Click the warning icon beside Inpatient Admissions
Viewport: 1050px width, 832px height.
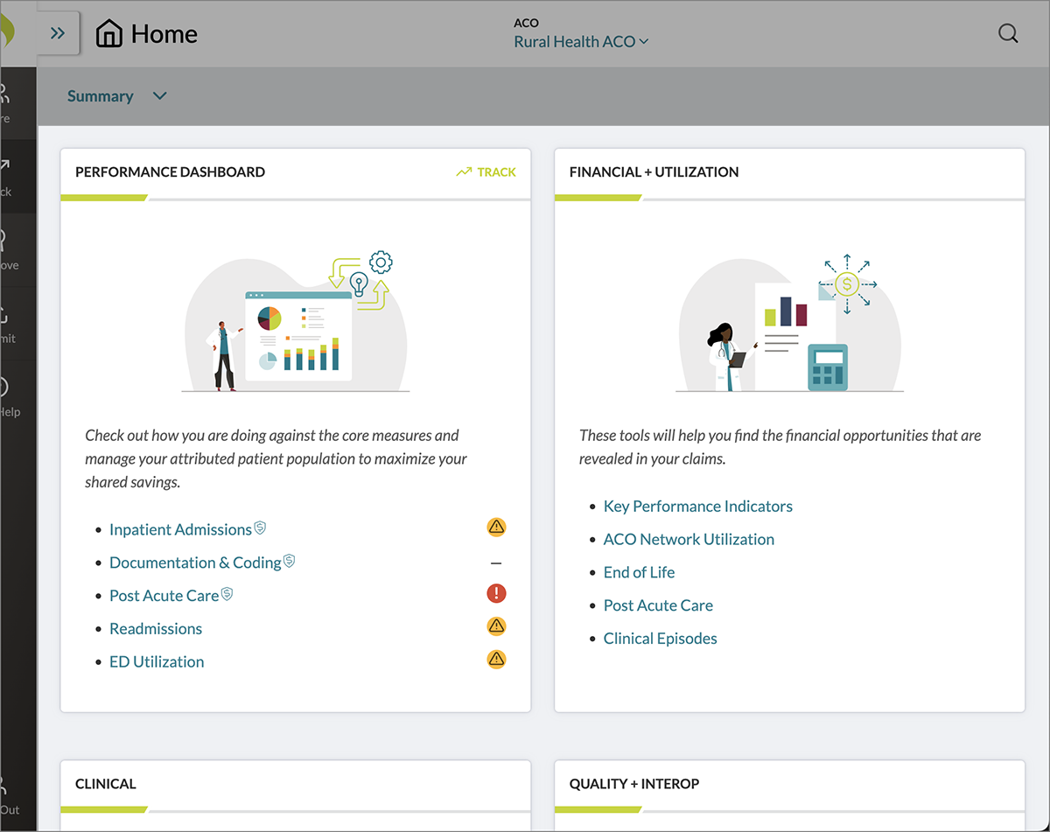tap(496, 527)
